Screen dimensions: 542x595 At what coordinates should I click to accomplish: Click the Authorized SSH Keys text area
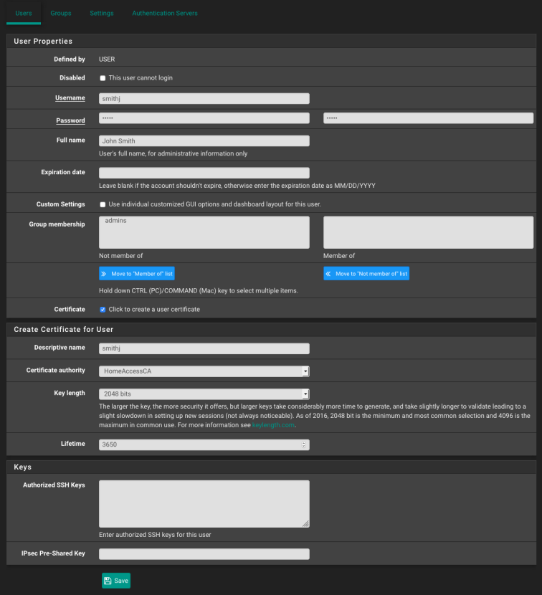click(x=204, y=504)
